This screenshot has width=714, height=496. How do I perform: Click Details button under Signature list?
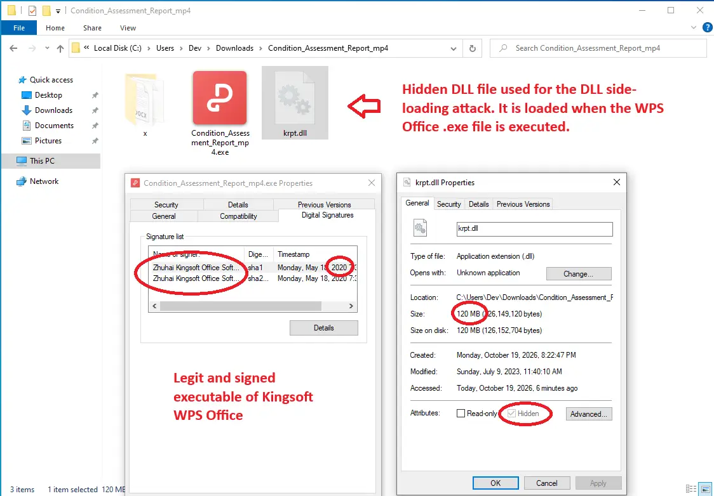pyautogui.click(x=324, y=328)
